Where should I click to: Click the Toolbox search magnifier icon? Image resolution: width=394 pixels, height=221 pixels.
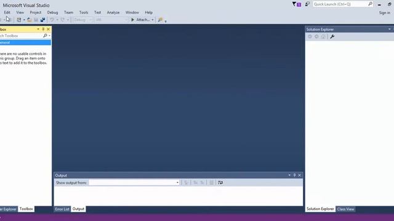point(45,36)
